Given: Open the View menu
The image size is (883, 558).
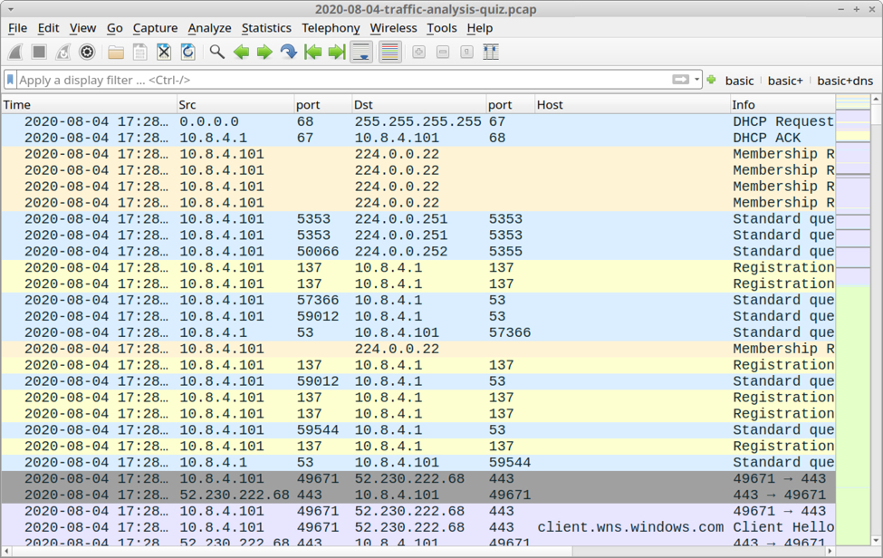Looking at the screenshot, I should pos(82,28).
